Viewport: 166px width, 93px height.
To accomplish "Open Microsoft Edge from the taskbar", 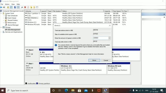I will tap(66, 90).
